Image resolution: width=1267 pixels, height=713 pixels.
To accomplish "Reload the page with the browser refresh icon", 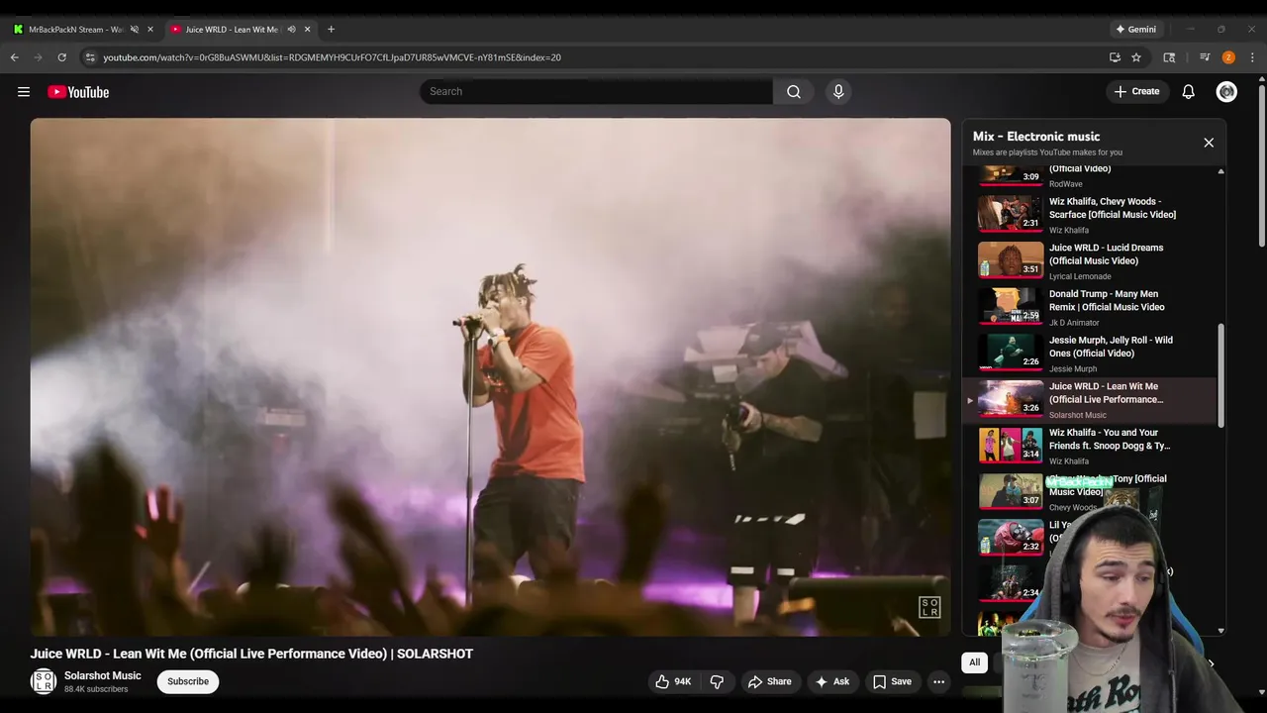I will tap(61, 57).
